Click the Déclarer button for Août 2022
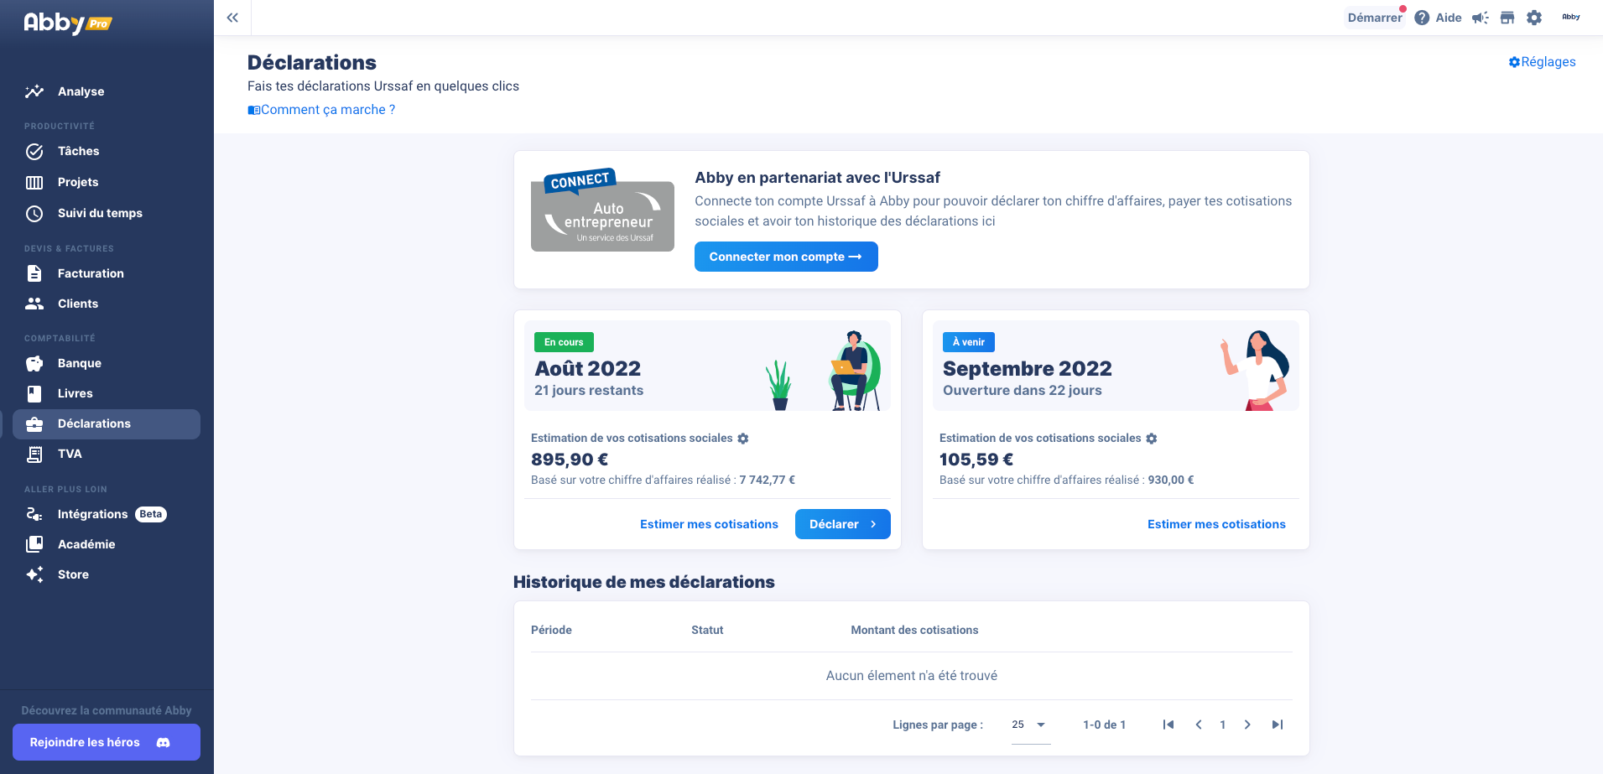1603x774 pixels. (842, 524)
